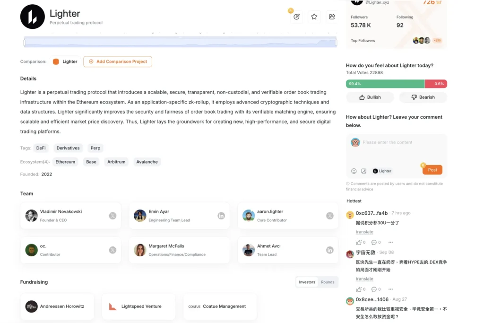484x323 pixels.
Task: Reply to the 宇宙无敌 comment
Action: [x=374, y=289]
